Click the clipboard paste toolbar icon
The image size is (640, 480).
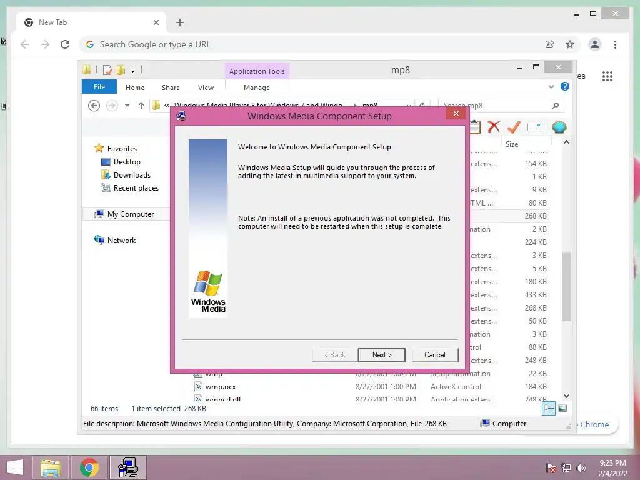click(x=474, y=127)
